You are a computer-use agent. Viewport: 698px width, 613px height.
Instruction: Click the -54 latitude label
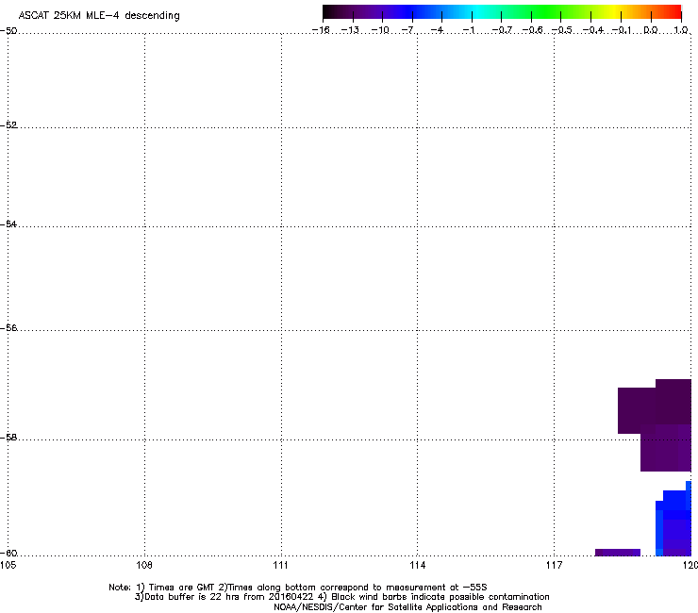pos(8,224)
